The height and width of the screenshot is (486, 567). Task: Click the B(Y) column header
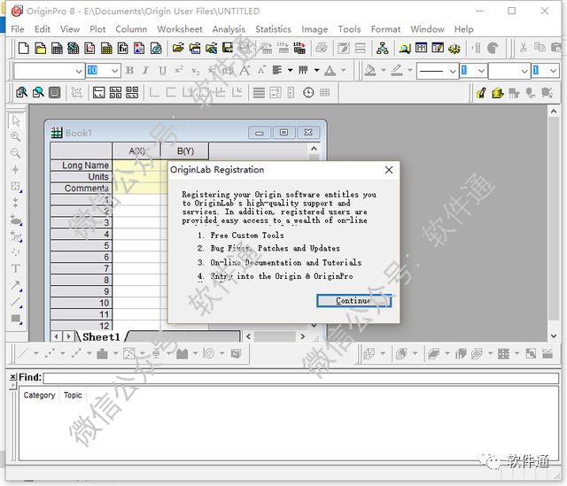pos(185,151)
